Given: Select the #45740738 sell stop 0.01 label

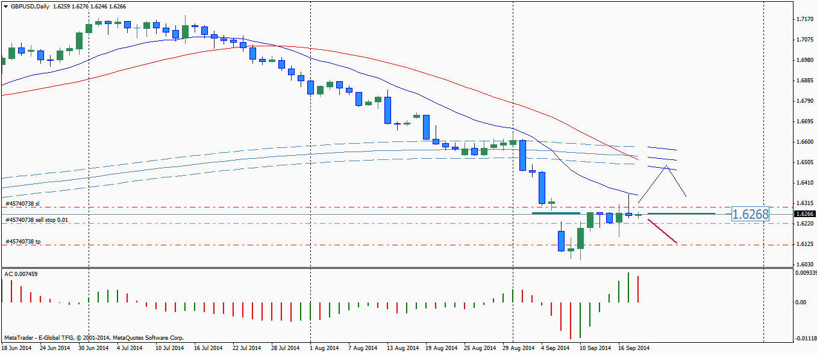Looking at the screenshot, I should [x=37, y=220].
